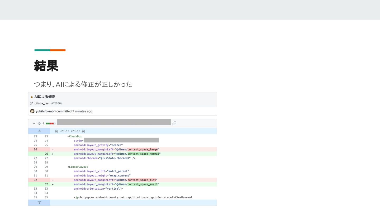Copy the file path with the copy icon

pyautogui.click(x=174, y=123)
